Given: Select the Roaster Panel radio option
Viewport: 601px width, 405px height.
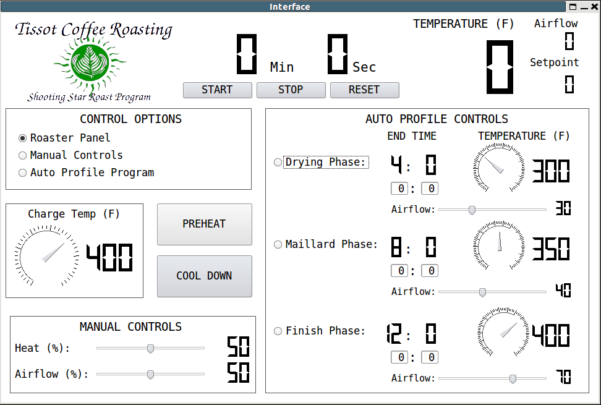Looking at the screenshot, I should point(23,138).
